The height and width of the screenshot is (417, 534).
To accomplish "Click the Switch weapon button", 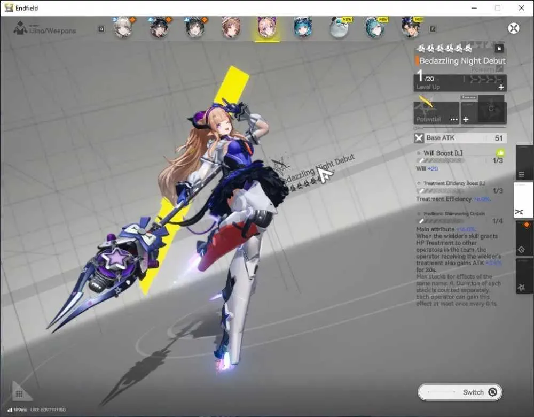I will 460,392.
